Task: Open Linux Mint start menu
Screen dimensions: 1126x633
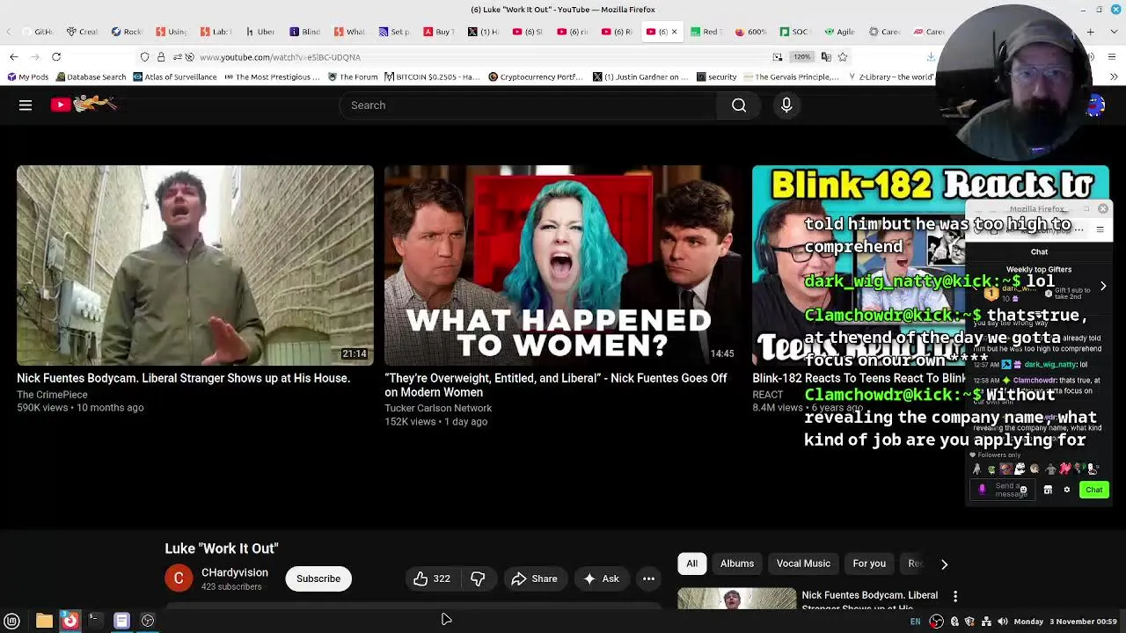Action: [12, 621]
